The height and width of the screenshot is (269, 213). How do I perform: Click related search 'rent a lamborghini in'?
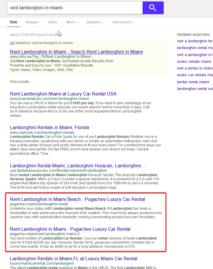click(x=195, y=55)
